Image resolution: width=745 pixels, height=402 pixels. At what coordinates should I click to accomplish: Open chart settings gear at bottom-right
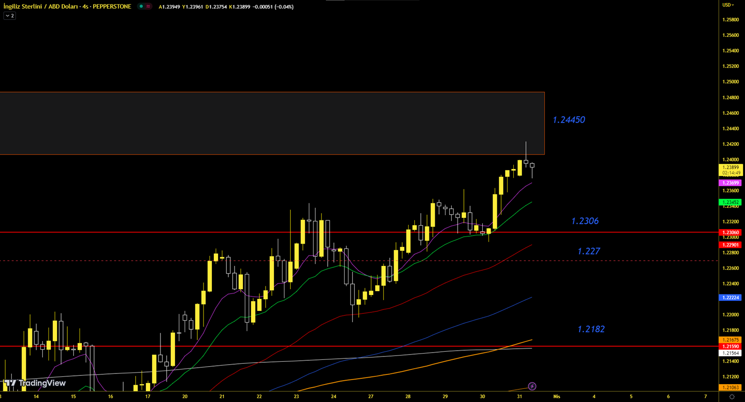pyautogui.click(x=732, y=397)
